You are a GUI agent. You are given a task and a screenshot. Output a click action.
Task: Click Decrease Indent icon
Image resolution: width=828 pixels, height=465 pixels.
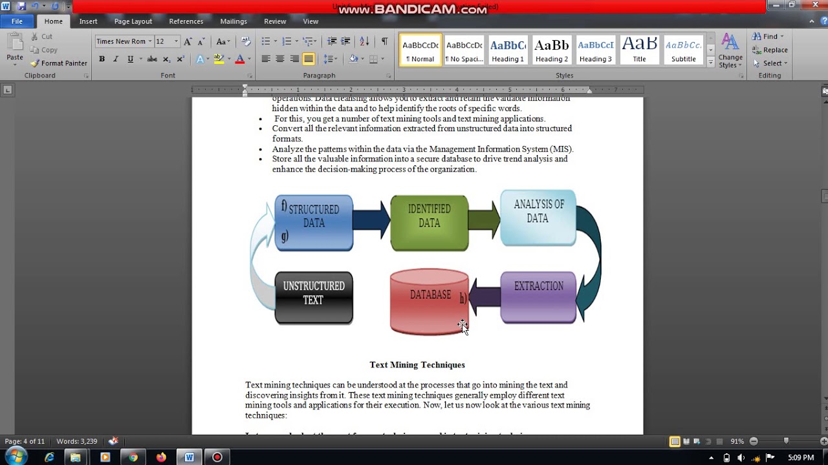pyautogui.click(x=332, y=41)
